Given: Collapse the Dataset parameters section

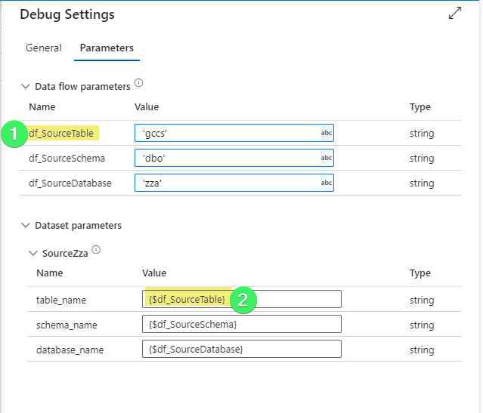Looking at the screenshot, I should (x=25, y=226).
